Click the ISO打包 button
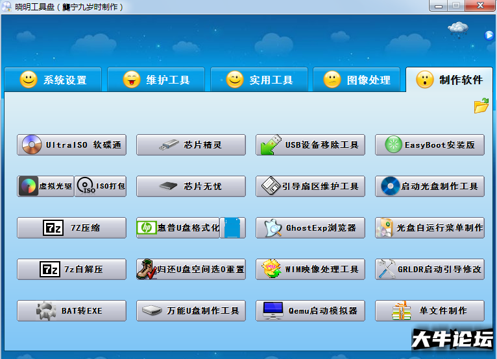 pyautogui.click(x=101, y=186)
